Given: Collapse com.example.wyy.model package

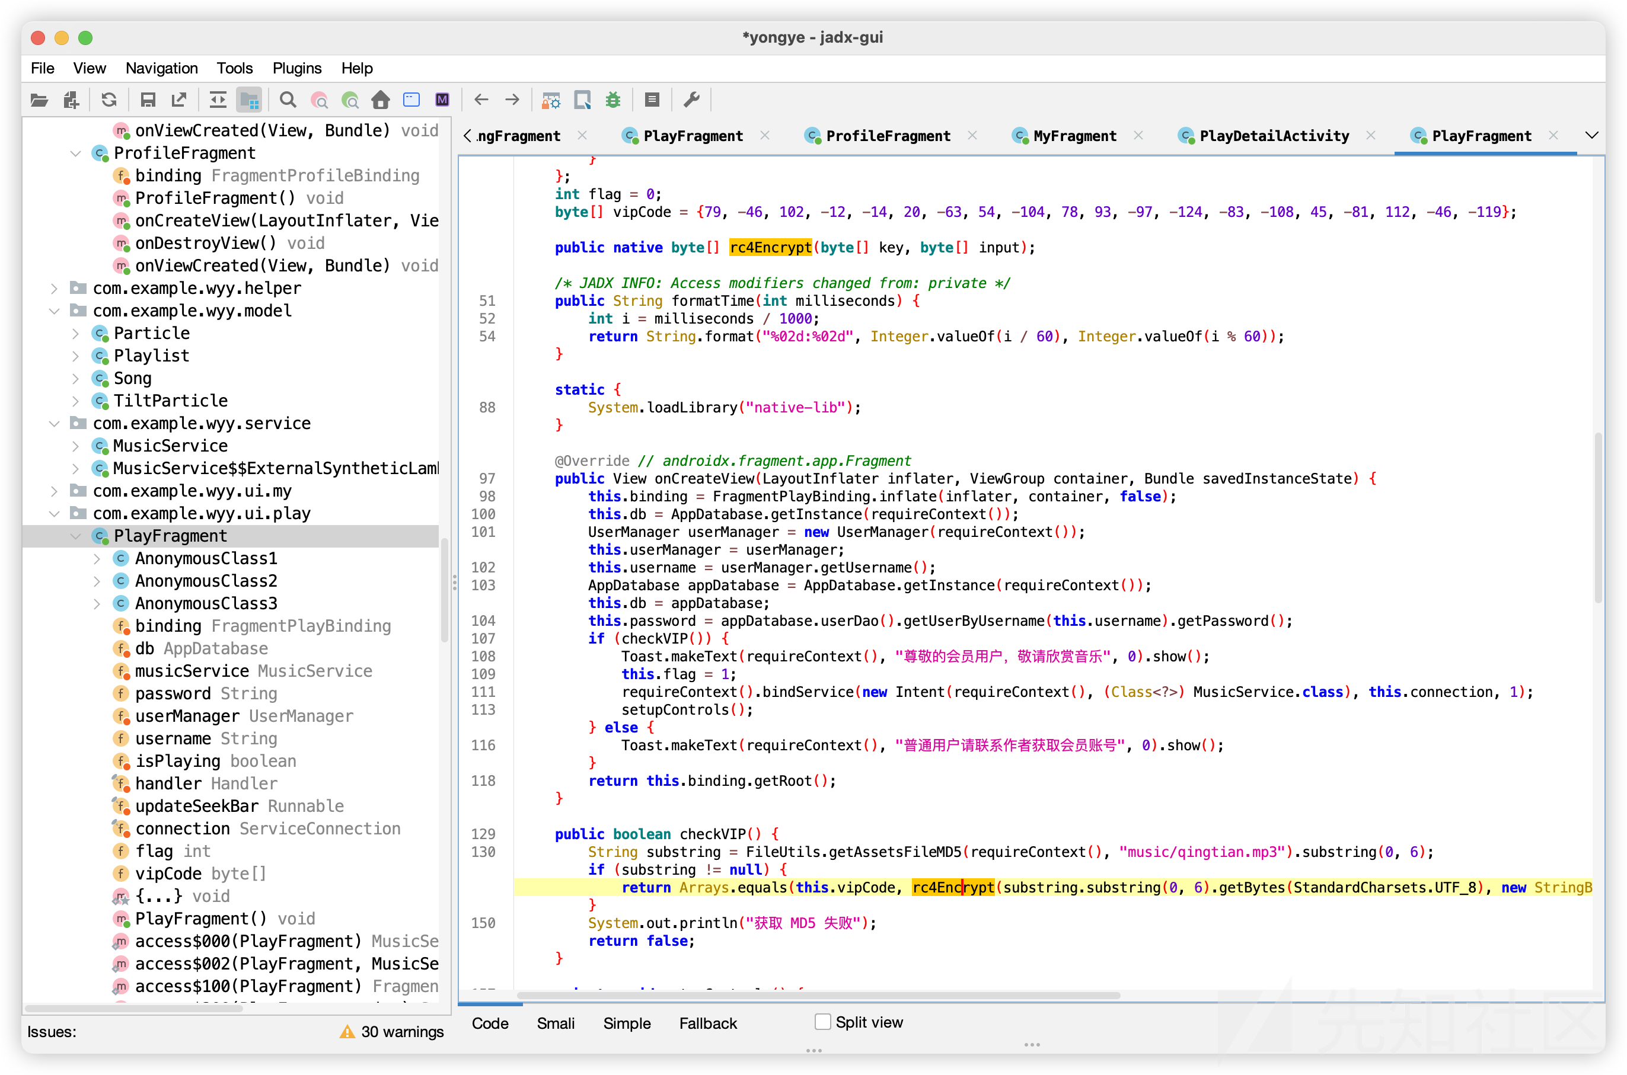Looking at the screenshot, I should coord(54,311).
